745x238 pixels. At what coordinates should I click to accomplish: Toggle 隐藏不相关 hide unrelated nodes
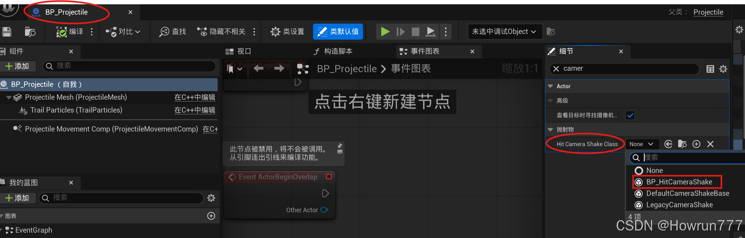click(221, 32)
